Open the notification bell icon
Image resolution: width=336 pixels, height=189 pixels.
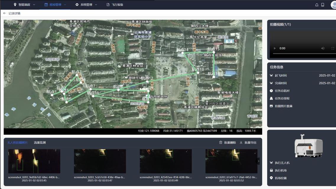coord(317,5)
